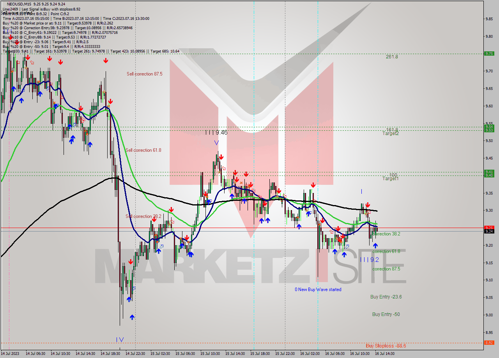Click the 'Correction Entry38: 9.23978' line
The image size is (499, 358).
pyautogui.click(x=67, y=28)
